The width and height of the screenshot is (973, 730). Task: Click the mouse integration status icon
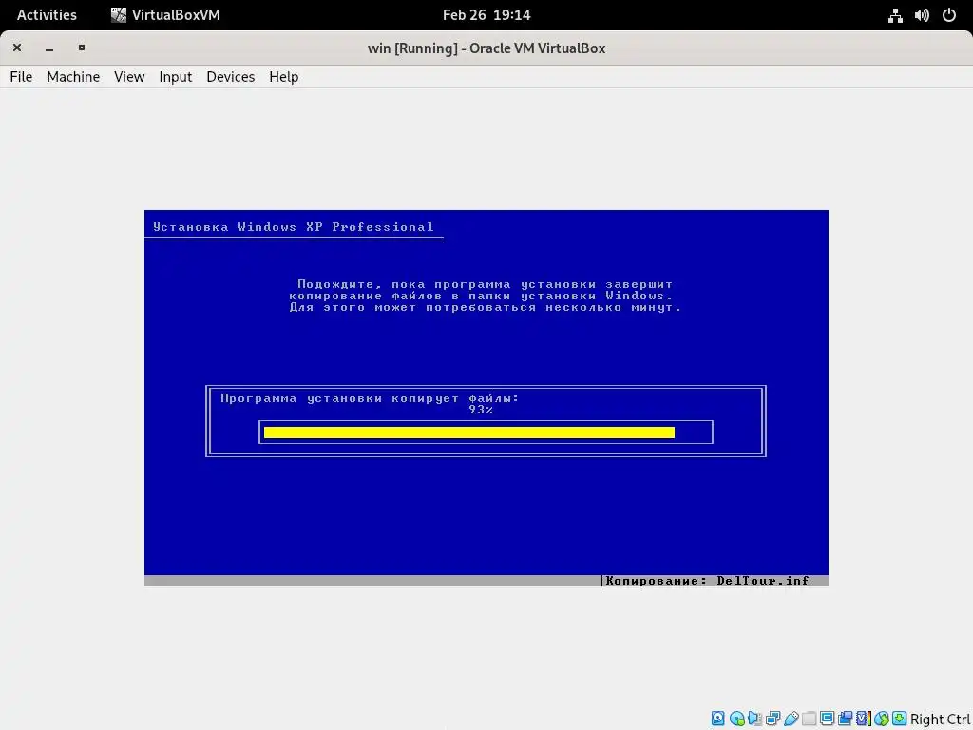(881, 719)
